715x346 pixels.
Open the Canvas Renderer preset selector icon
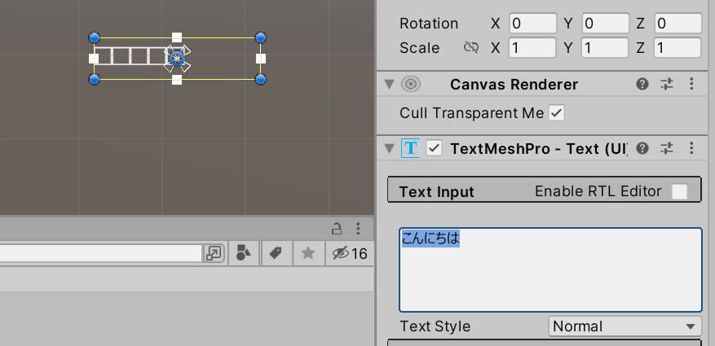(x=667, y=84)
